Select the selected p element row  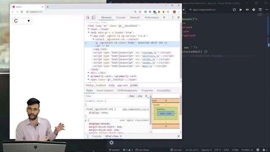point(132,44)
